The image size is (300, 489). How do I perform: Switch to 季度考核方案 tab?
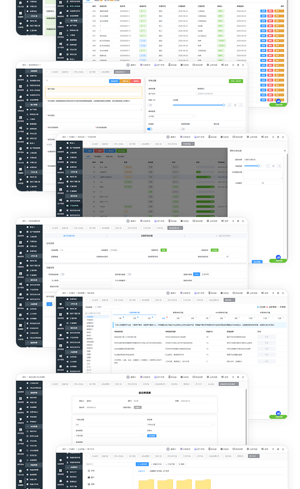pos(178,312)
